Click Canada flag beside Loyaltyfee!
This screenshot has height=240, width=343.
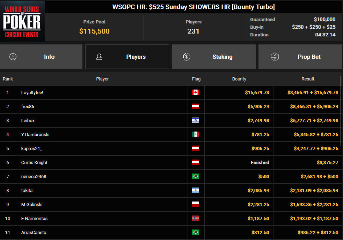[x=195, y=92]
